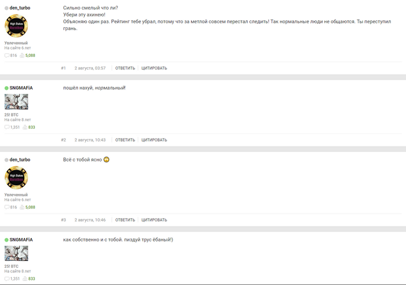
Task: Click the smiley emoji in post #3
Action: (x=106, y=159)
